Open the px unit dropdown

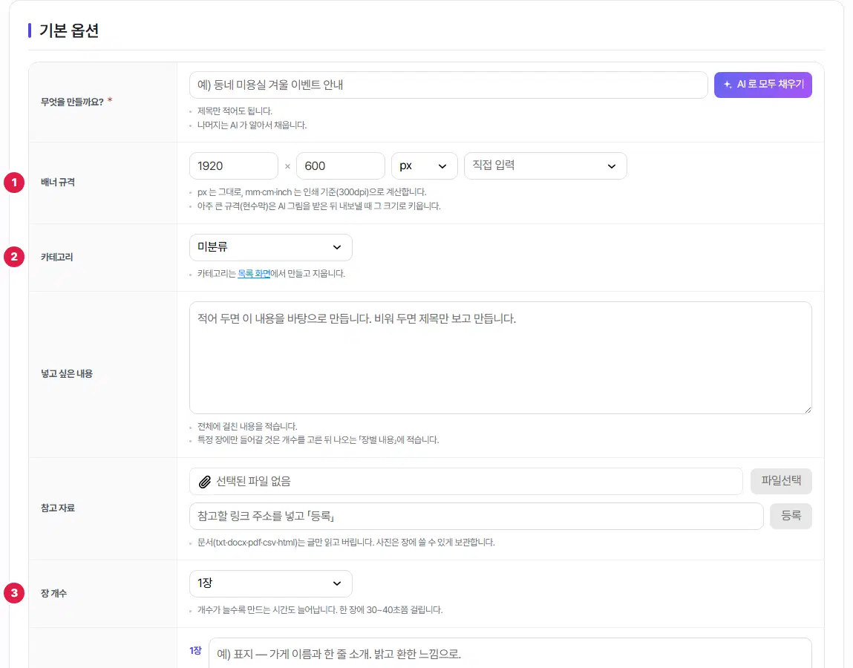[425, 166]
